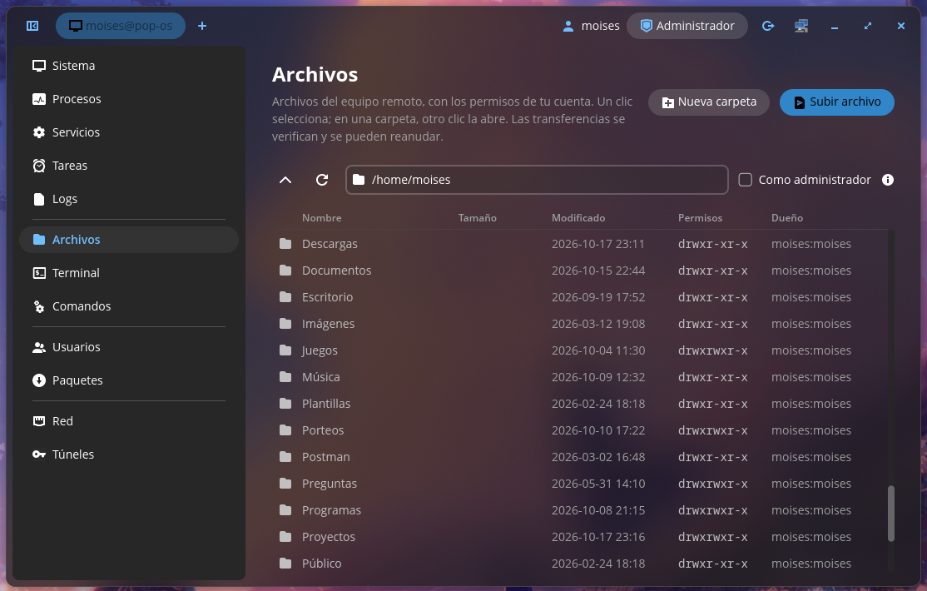Open the Terminal section
The width and height of the screenshot is (927, 591).
(x=129, y=273)
